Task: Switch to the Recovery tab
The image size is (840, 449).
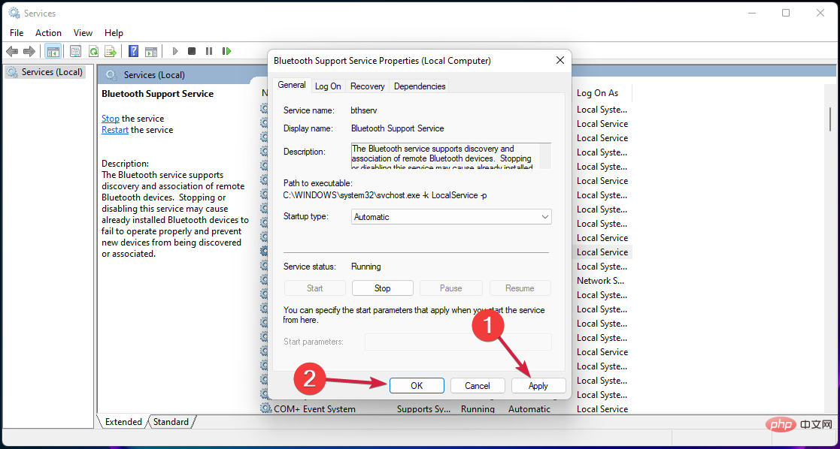Action: [x=368, y=86]
